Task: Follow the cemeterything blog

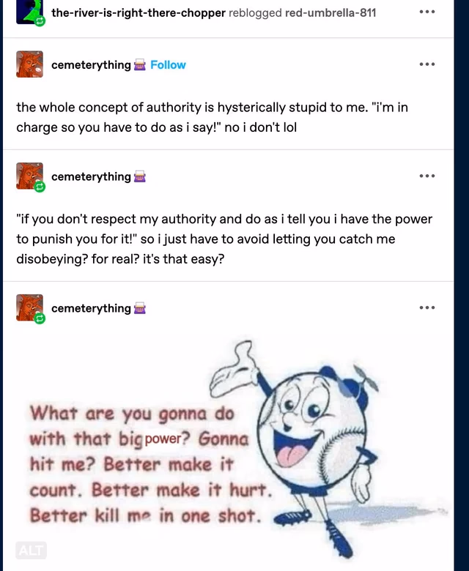Action: pos(168,65)
